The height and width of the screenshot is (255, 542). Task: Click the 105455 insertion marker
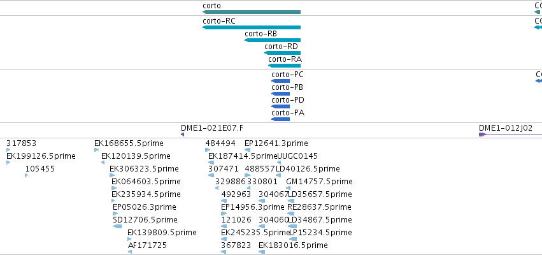pos(27,175)
